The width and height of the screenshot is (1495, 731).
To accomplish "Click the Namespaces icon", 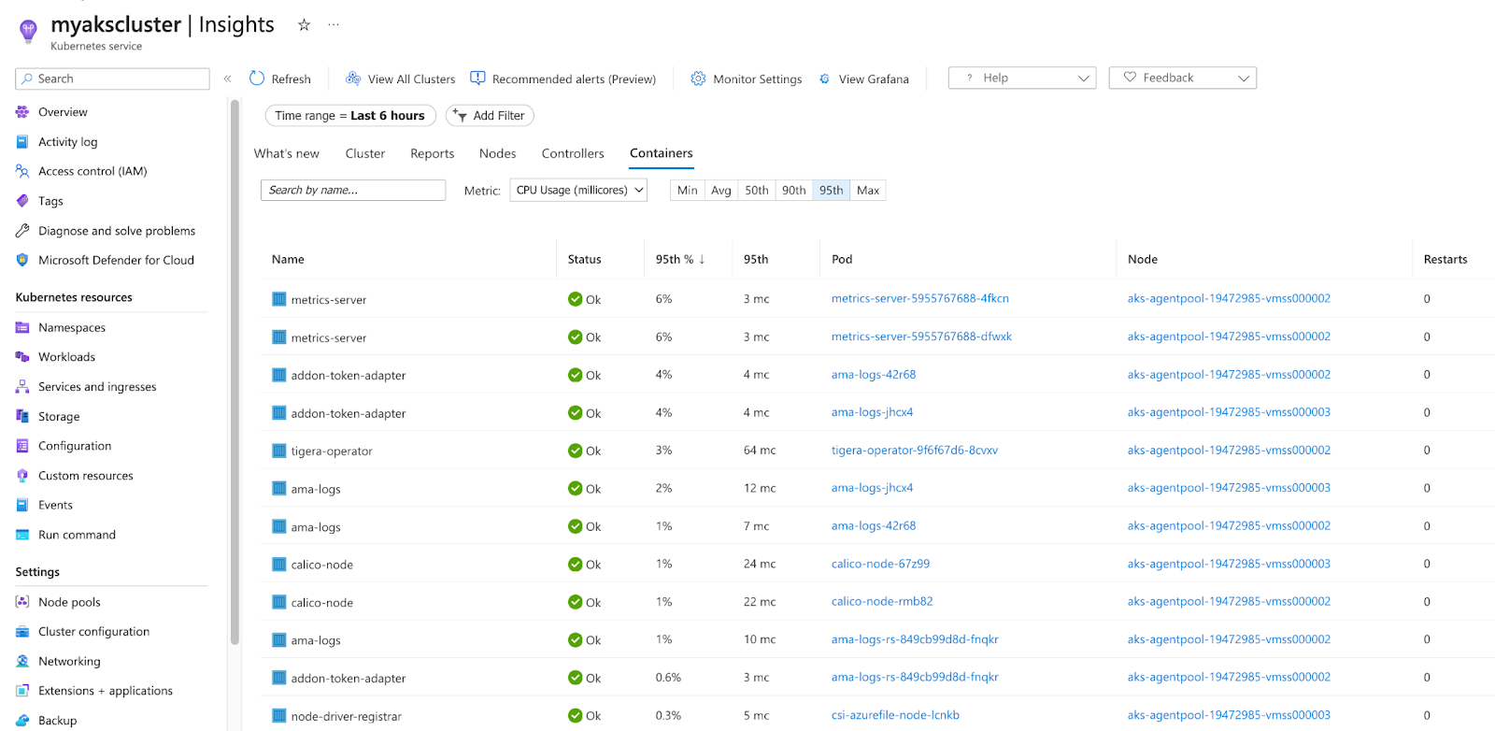I will [22, 327].
